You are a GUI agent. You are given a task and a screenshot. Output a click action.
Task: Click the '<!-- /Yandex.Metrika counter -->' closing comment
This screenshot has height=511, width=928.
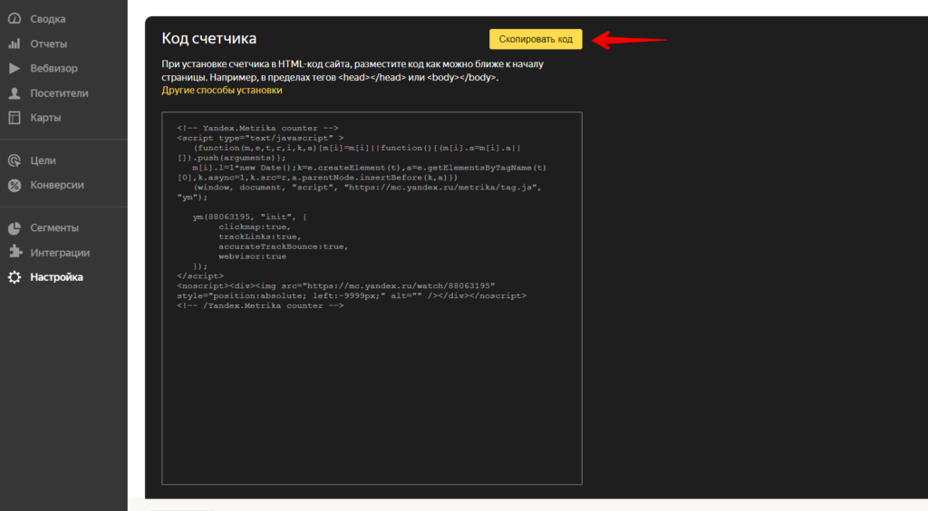click(260, 305)
